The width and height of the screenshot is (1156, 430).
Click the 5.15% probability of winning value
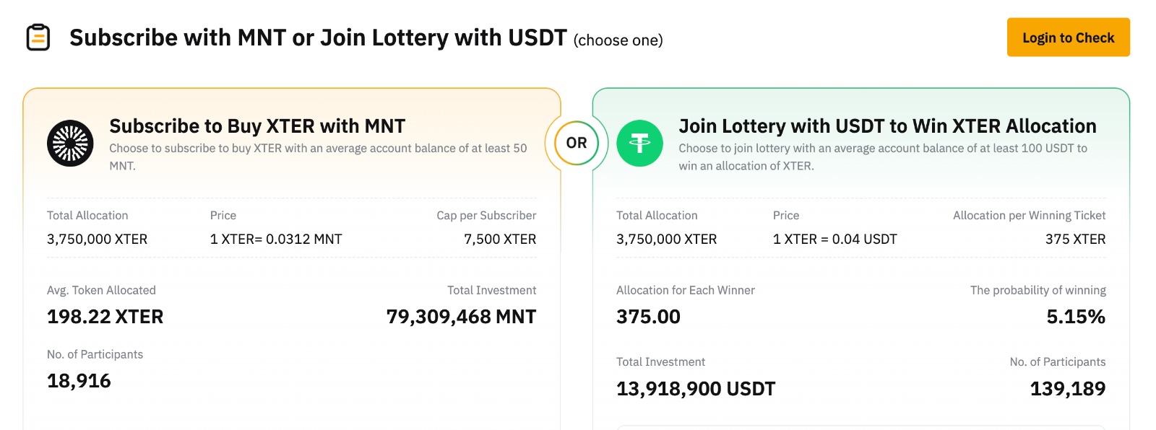click(1076, 317)
